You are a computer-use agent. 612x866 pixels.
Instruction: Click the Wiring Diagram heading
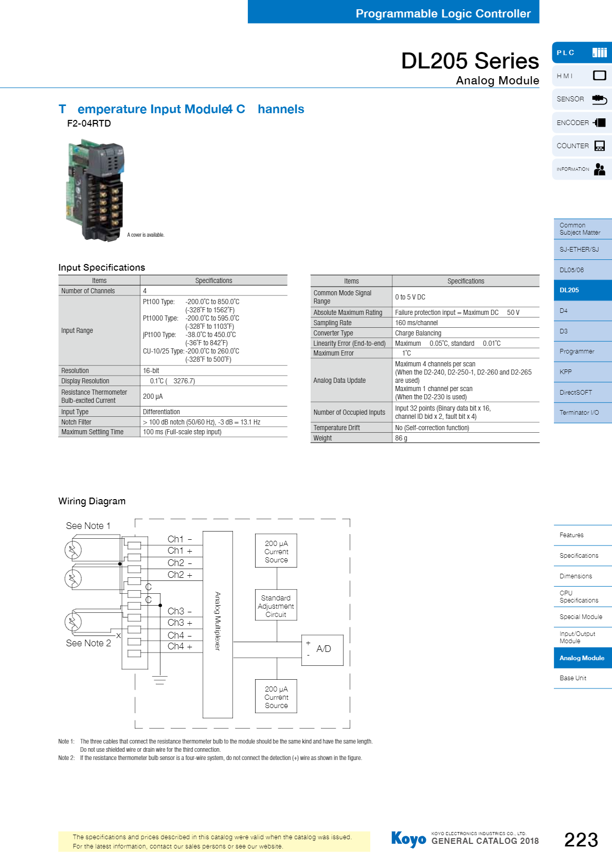(x=92, y=501)
